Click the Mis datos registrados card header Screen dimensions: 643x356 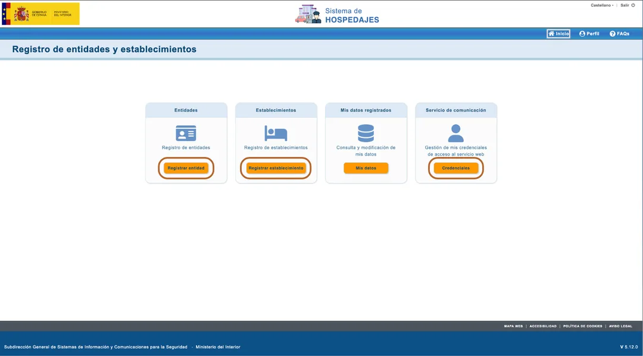click(366, 110)
